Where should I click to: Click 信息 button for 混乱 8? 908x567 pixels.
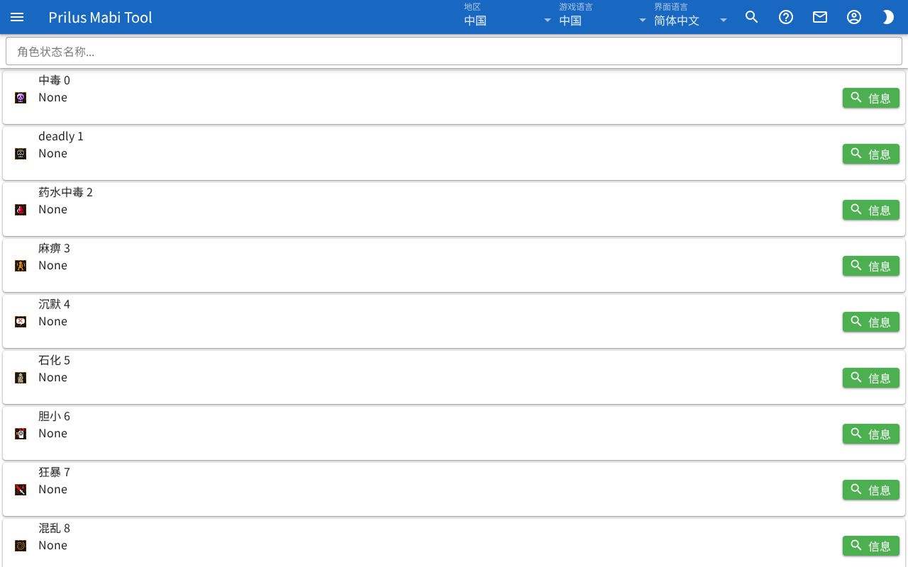tap(871, 546)
